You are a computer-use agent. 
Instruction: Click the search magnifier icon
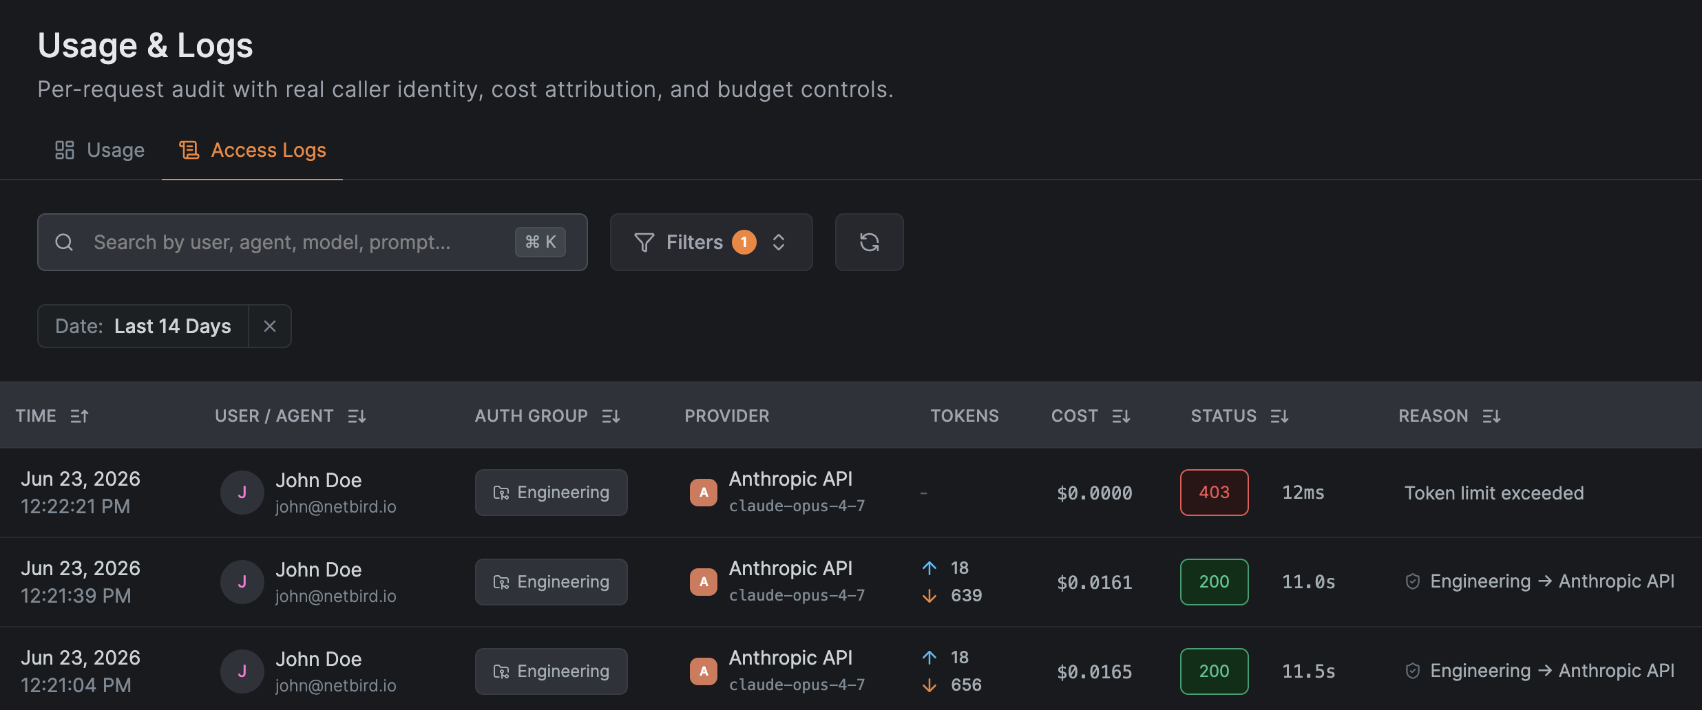[64, 242]
